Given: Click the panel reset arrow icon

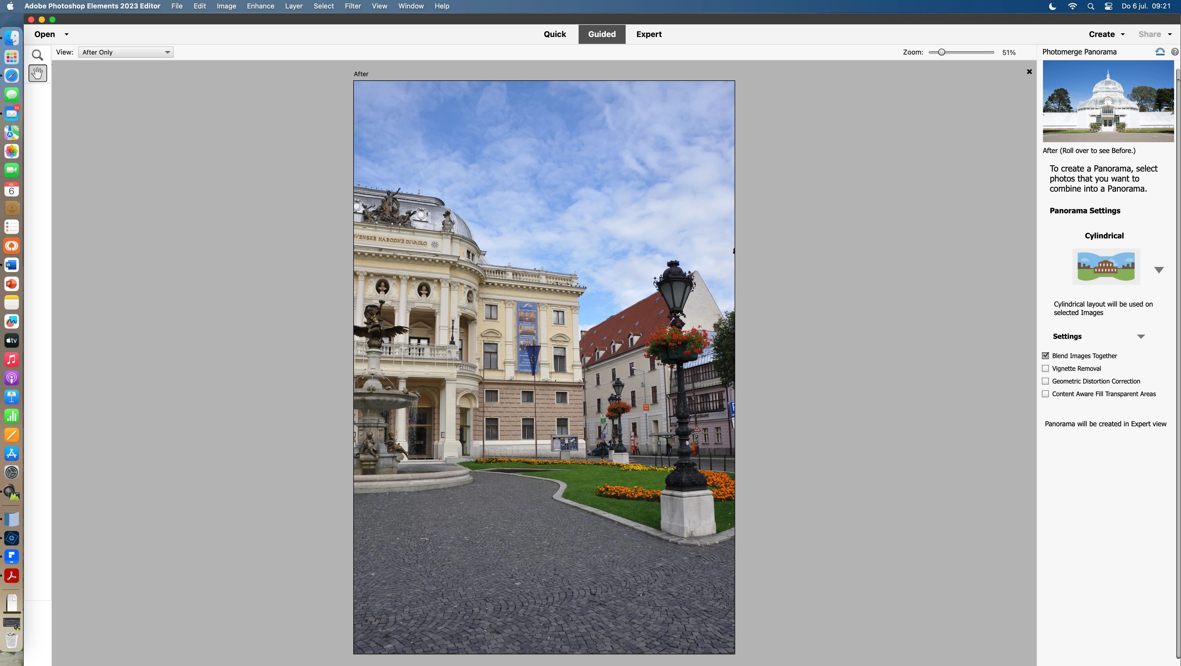Looking at the screenshot, I should point(1160,52).
